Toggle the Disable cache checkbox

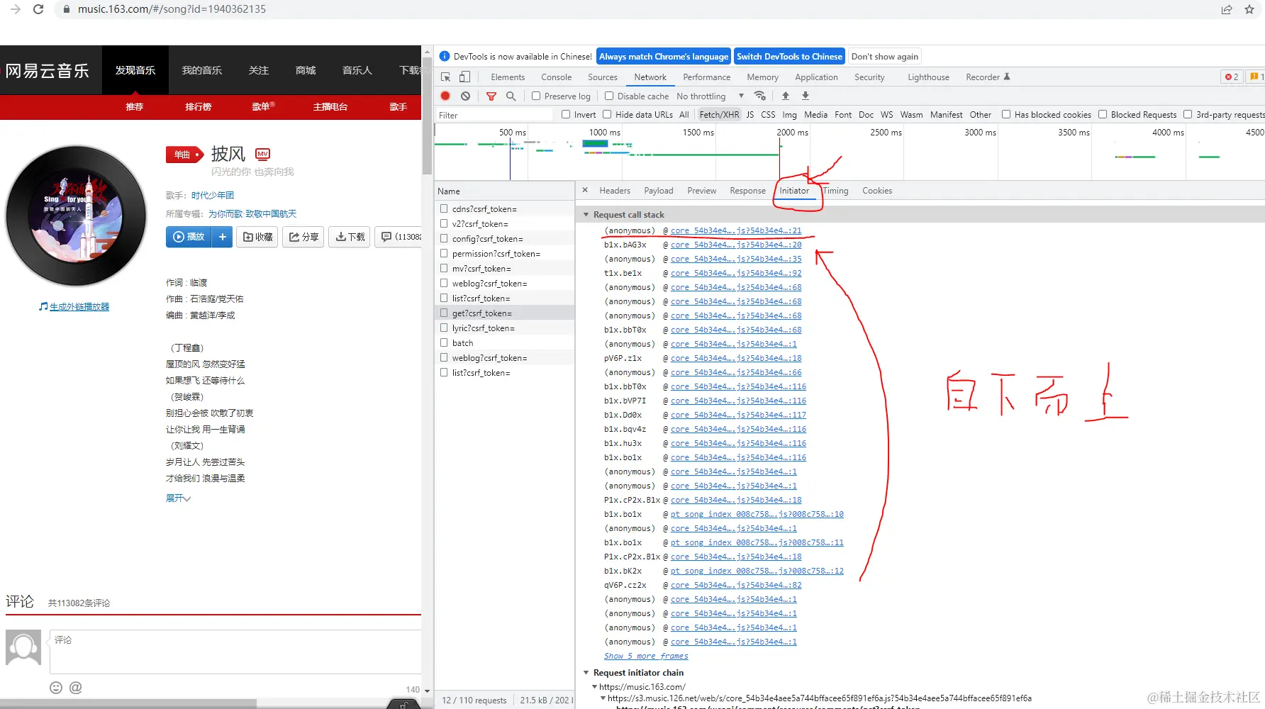pyautogui.click(x=609, y=96)
